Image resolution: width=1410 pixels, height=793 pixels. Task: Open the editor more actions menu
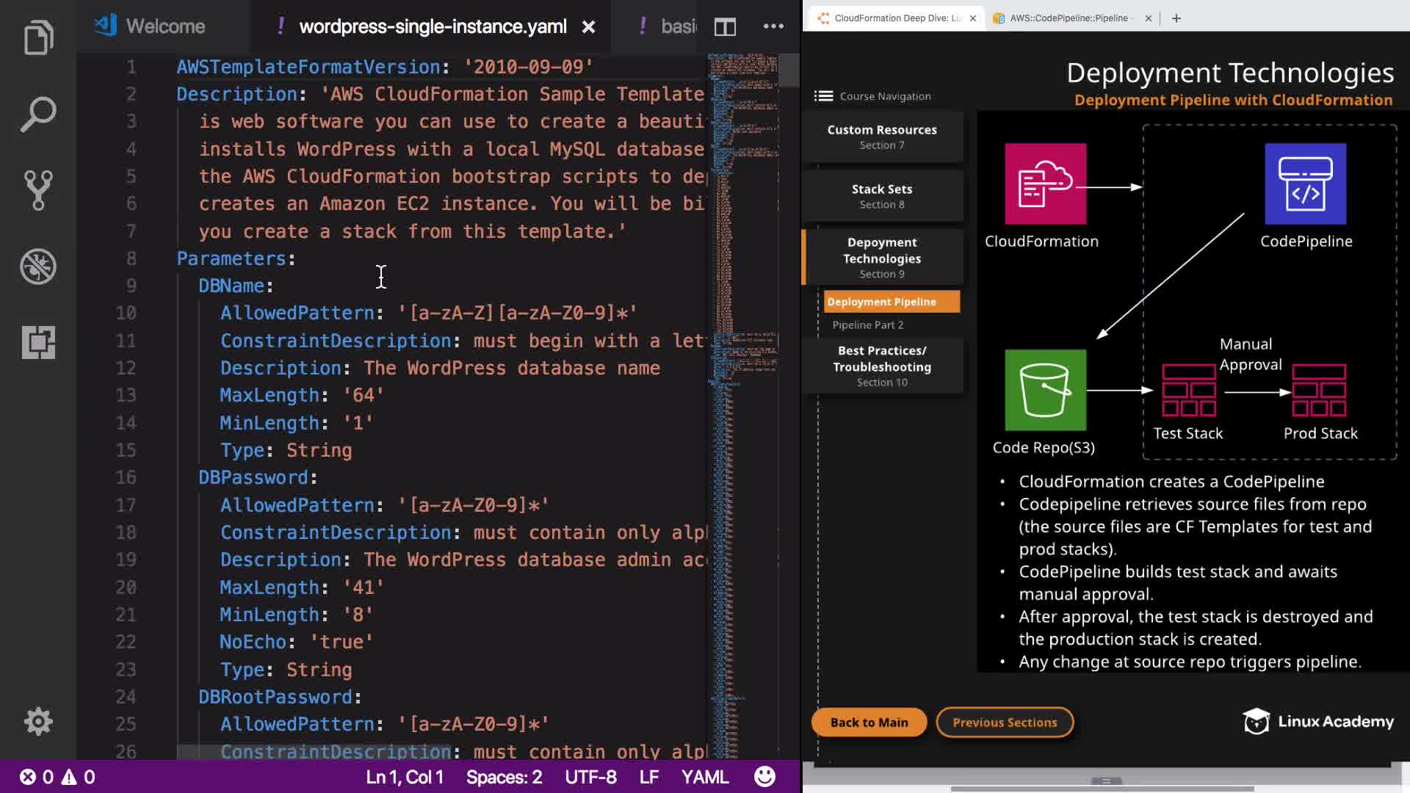click(773, 26)
